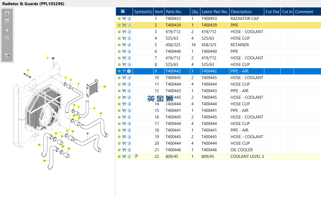Open info for OIL COOLER row

[129, 150]
